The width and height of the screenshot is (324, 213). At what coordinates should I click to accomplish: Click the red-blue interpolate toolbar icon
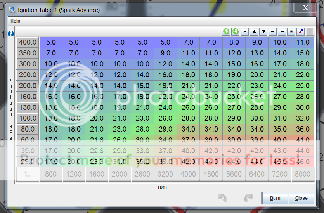(301, 32)
